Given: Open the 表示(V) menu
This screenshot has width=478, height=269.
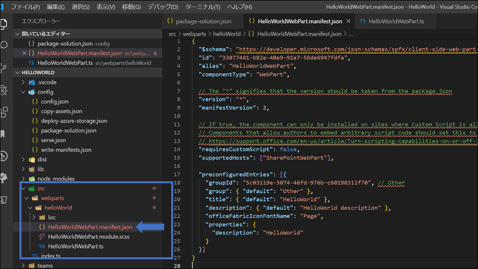Looking at the screenshot, I should pyautogui.click(x=106, y=7).
